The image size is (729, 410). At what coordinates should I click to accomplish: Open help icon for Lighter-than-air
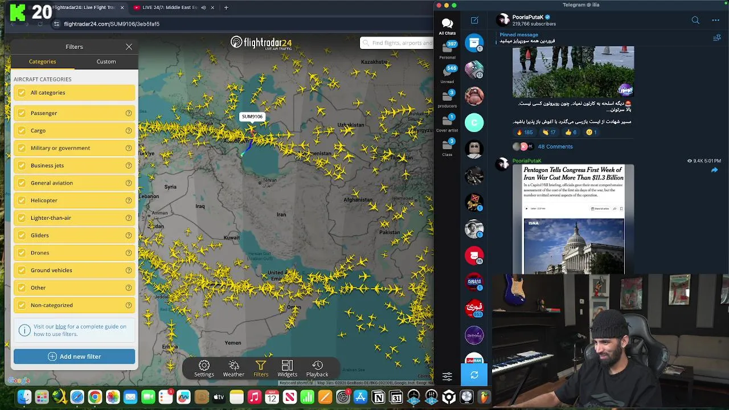click(129, 218)
